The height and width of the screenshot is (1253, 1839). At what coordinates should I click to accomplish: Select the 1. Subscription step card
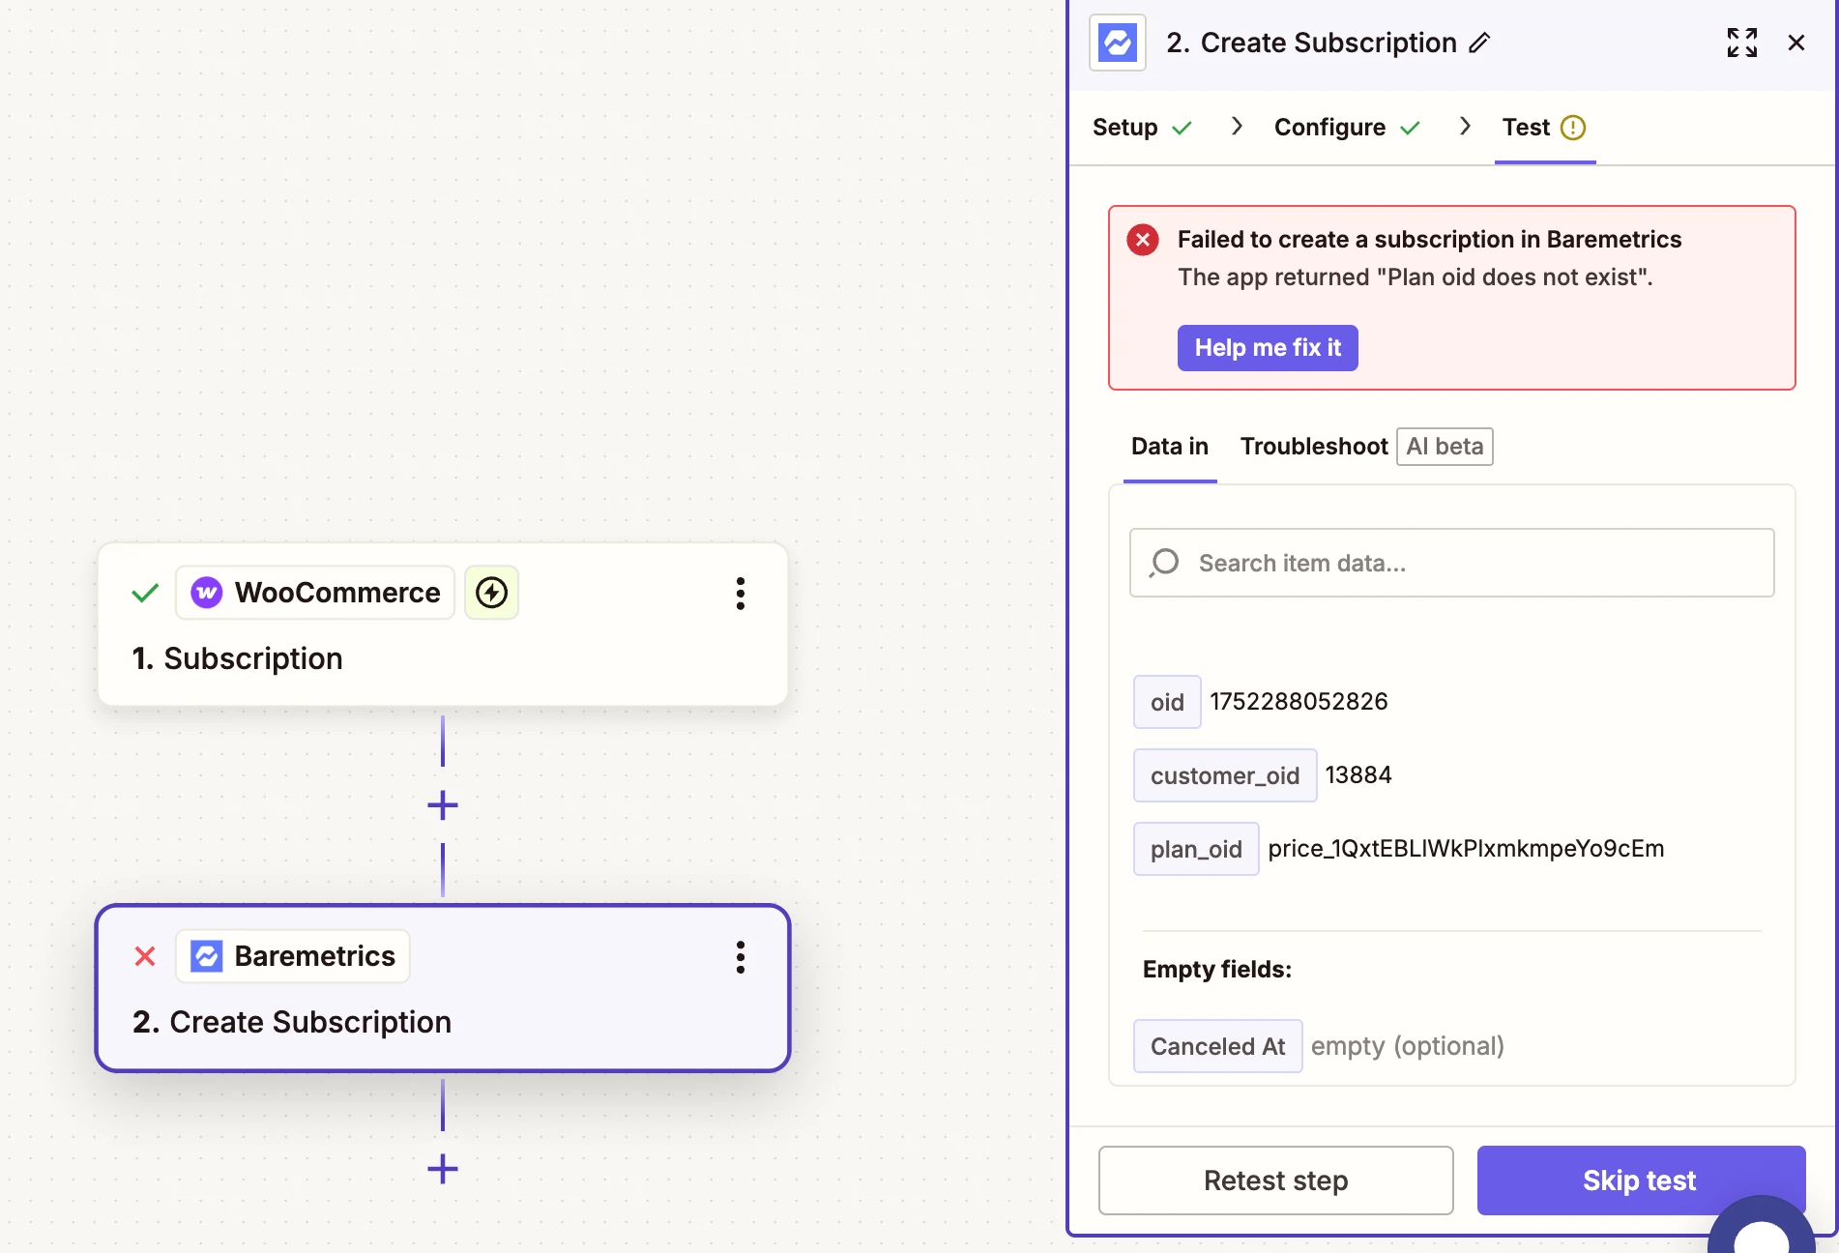[x=443, y=625]
